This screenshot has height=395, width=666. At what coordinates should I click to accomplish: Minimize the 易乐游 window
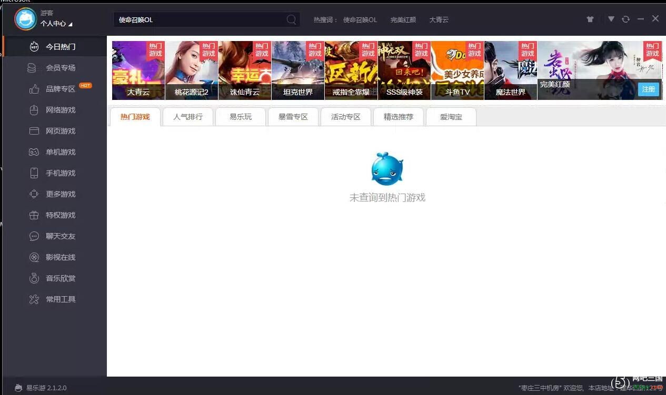641,19
